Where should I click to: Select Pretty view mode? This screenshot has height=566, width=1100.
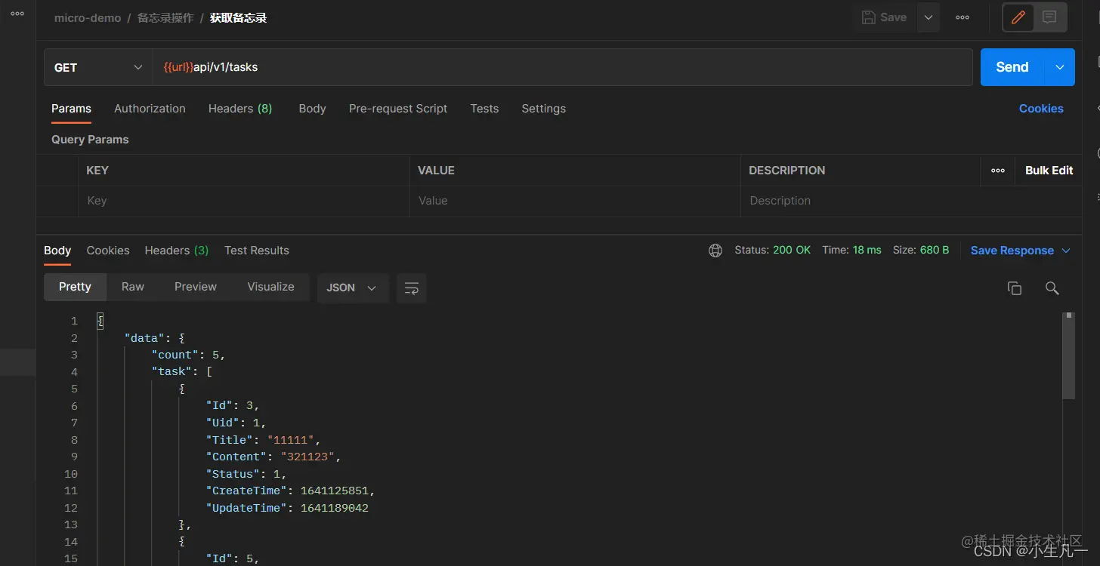pyautogui.click(x=75, y=287)
